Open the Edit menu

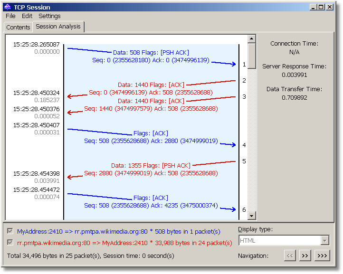pos(27,16)
